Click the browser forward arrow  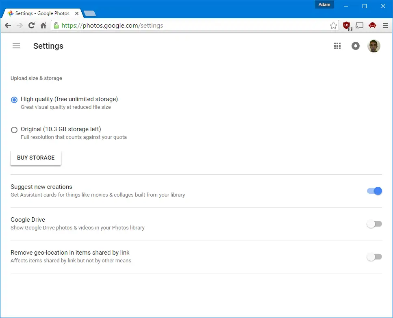[x=20, y=25]
